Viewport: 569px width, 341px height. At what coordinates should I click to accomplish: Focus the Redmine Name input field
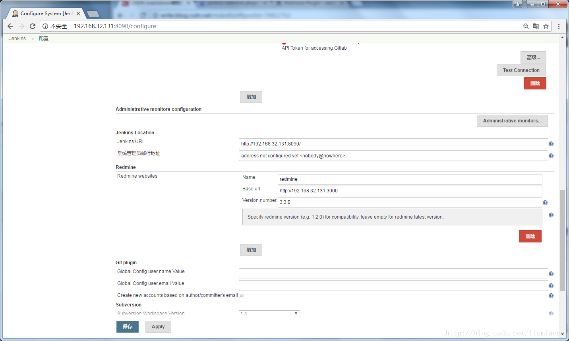[410, 179]
